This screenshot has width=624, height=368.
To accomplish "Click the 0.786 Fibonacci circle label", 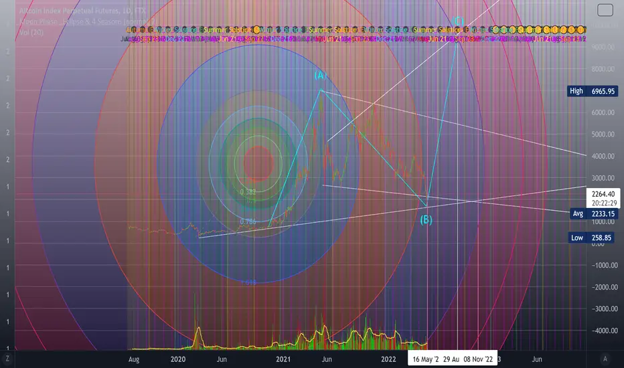I will 248,221.
